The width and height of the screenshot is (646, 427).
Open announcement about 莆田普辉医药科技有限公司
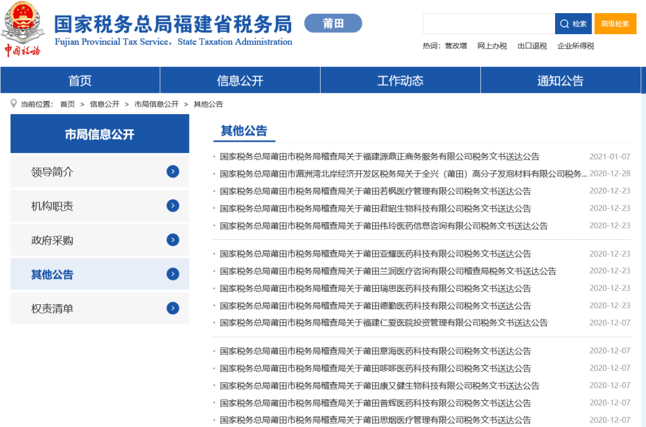click(x=375, y=402)
